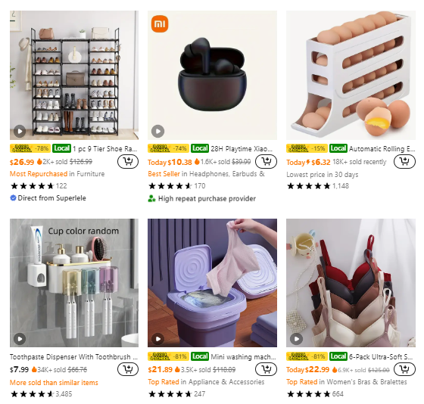Viewport: 424px width, 404px height.
Task: Add the 9 Tier Shoe Rack to cart
Action: click(128, 161)
